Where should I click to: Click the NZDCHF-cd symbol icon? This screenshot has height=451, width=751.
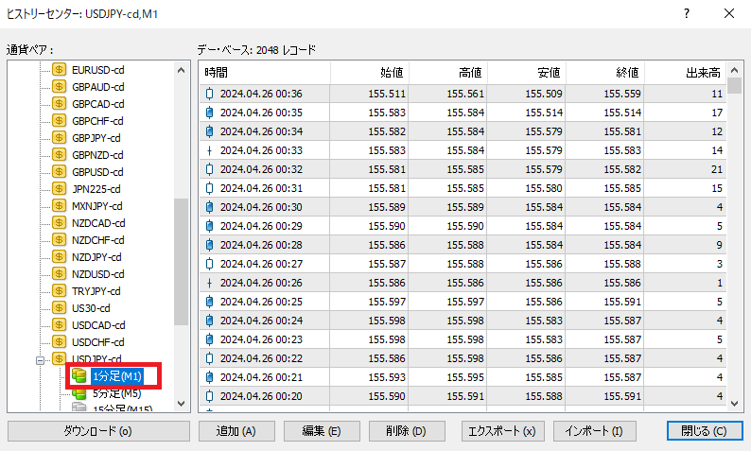point(59,240)
